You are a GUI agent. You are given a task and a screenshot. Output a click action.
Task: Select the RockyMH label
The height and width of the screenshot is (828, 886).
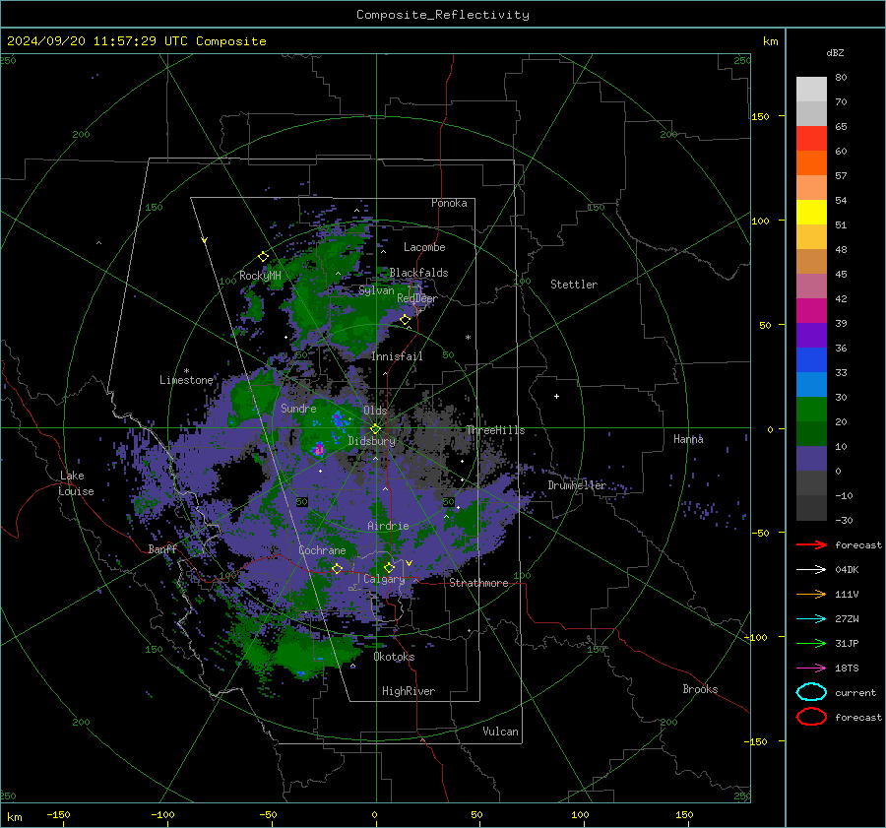pyautogui.click(x=260, y=276)
